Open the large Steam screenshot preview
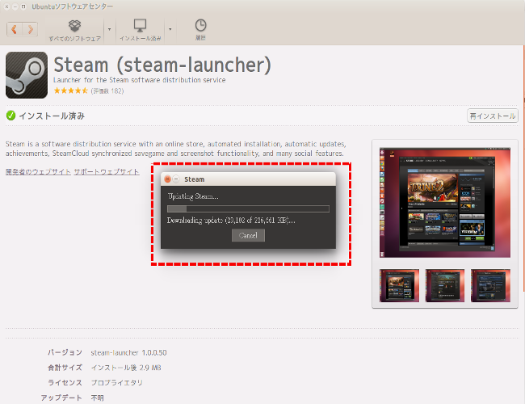The image size is (525, 404). click(x=445, y=203)
